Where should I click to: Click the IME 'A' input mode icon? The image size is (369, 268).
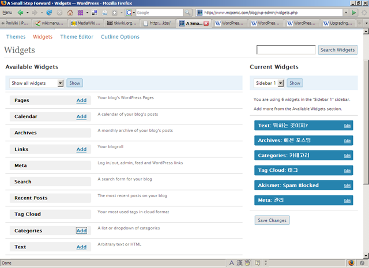232,263
